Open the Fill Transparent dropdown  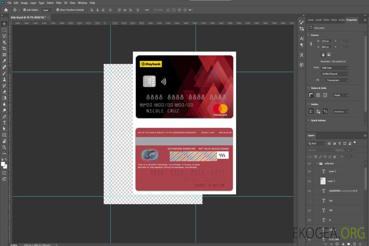(x=337, y=80)
